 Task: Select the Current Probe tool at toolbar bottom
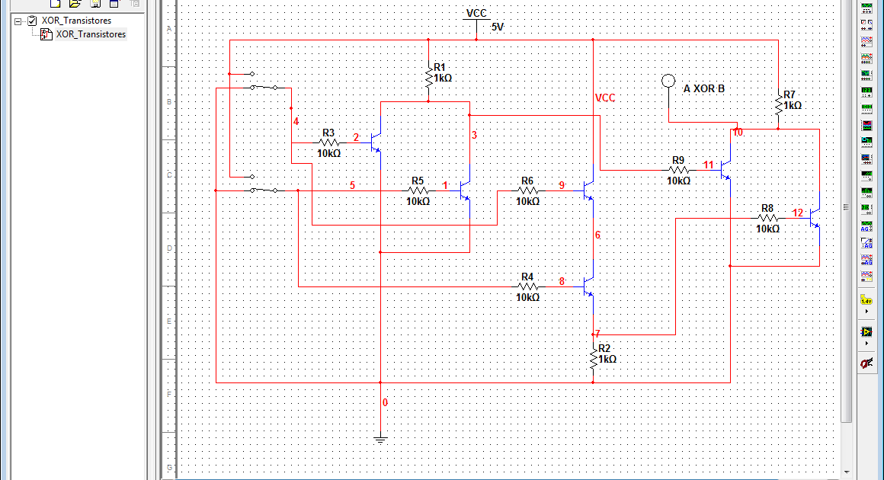point(866,363)
